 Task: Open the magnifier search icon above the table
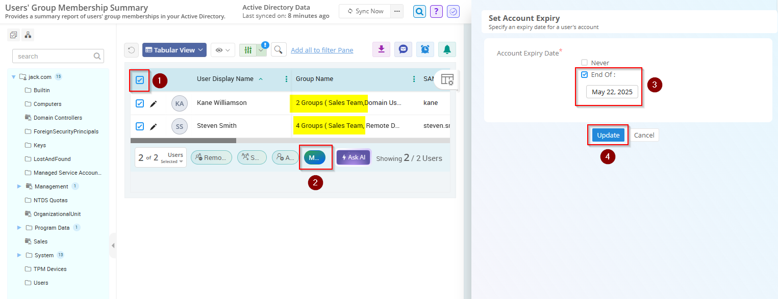[x=279, y=49]
